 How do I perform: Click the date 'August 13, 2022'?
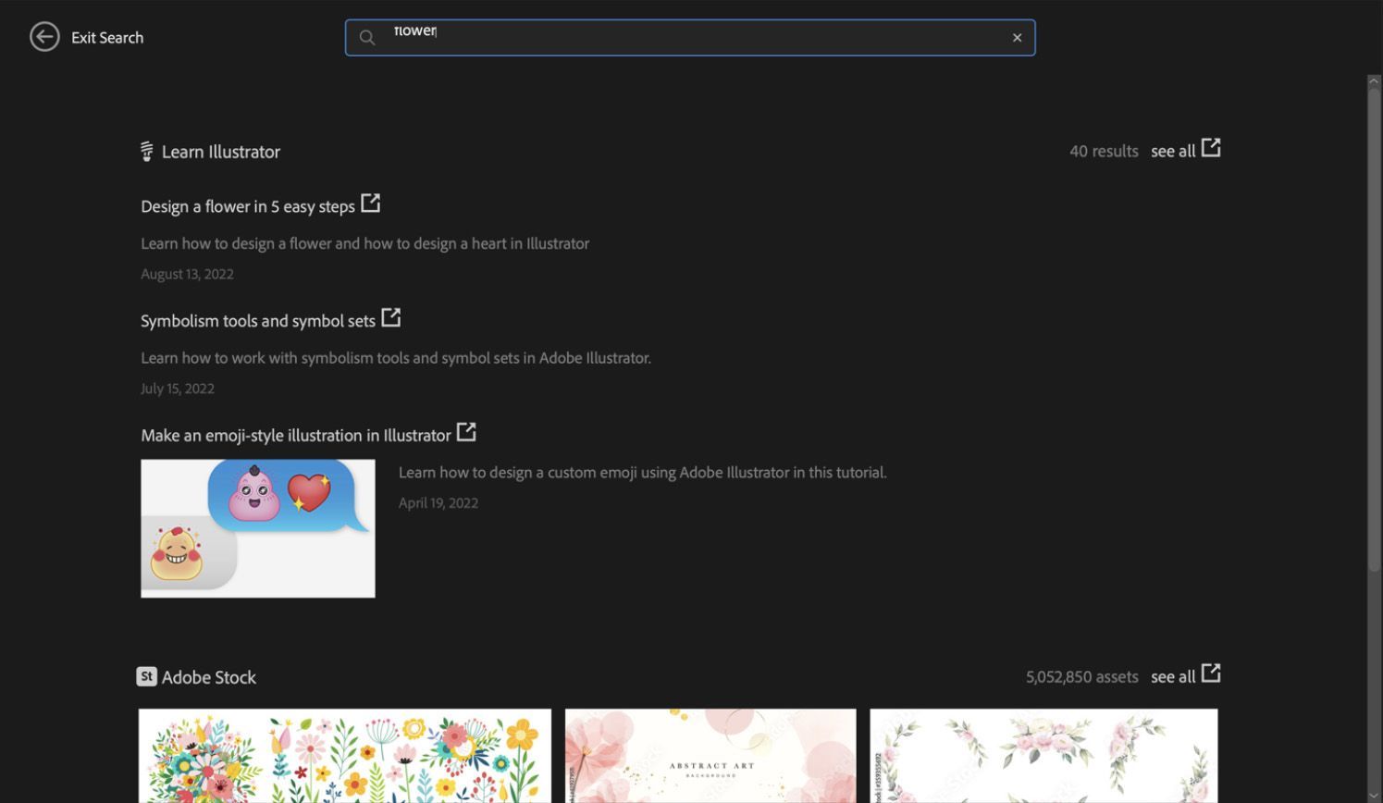[187, 274]
